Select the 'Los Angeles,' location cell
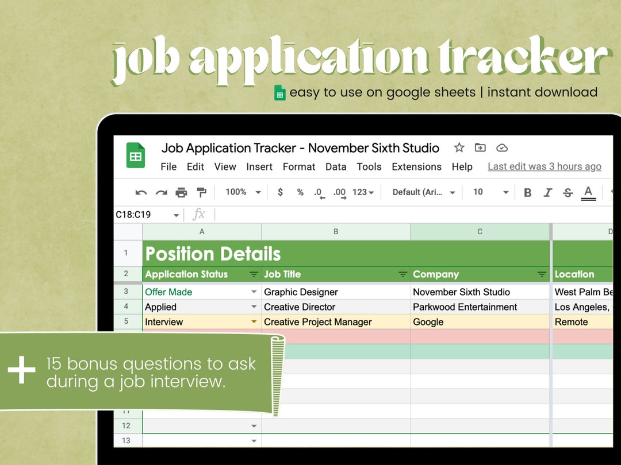621x465 pixels. pos(582,307)
